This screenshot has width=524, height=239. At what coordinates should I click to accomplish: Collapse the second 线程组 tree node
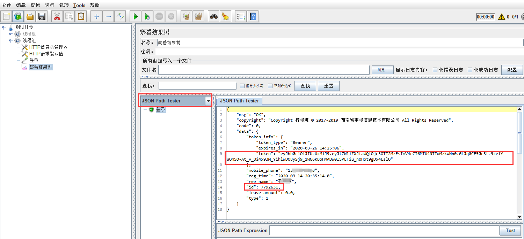pos(10,41)
